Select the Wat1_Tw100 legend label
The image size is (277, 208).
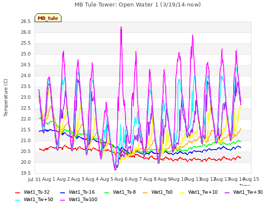tap(83, 199)
